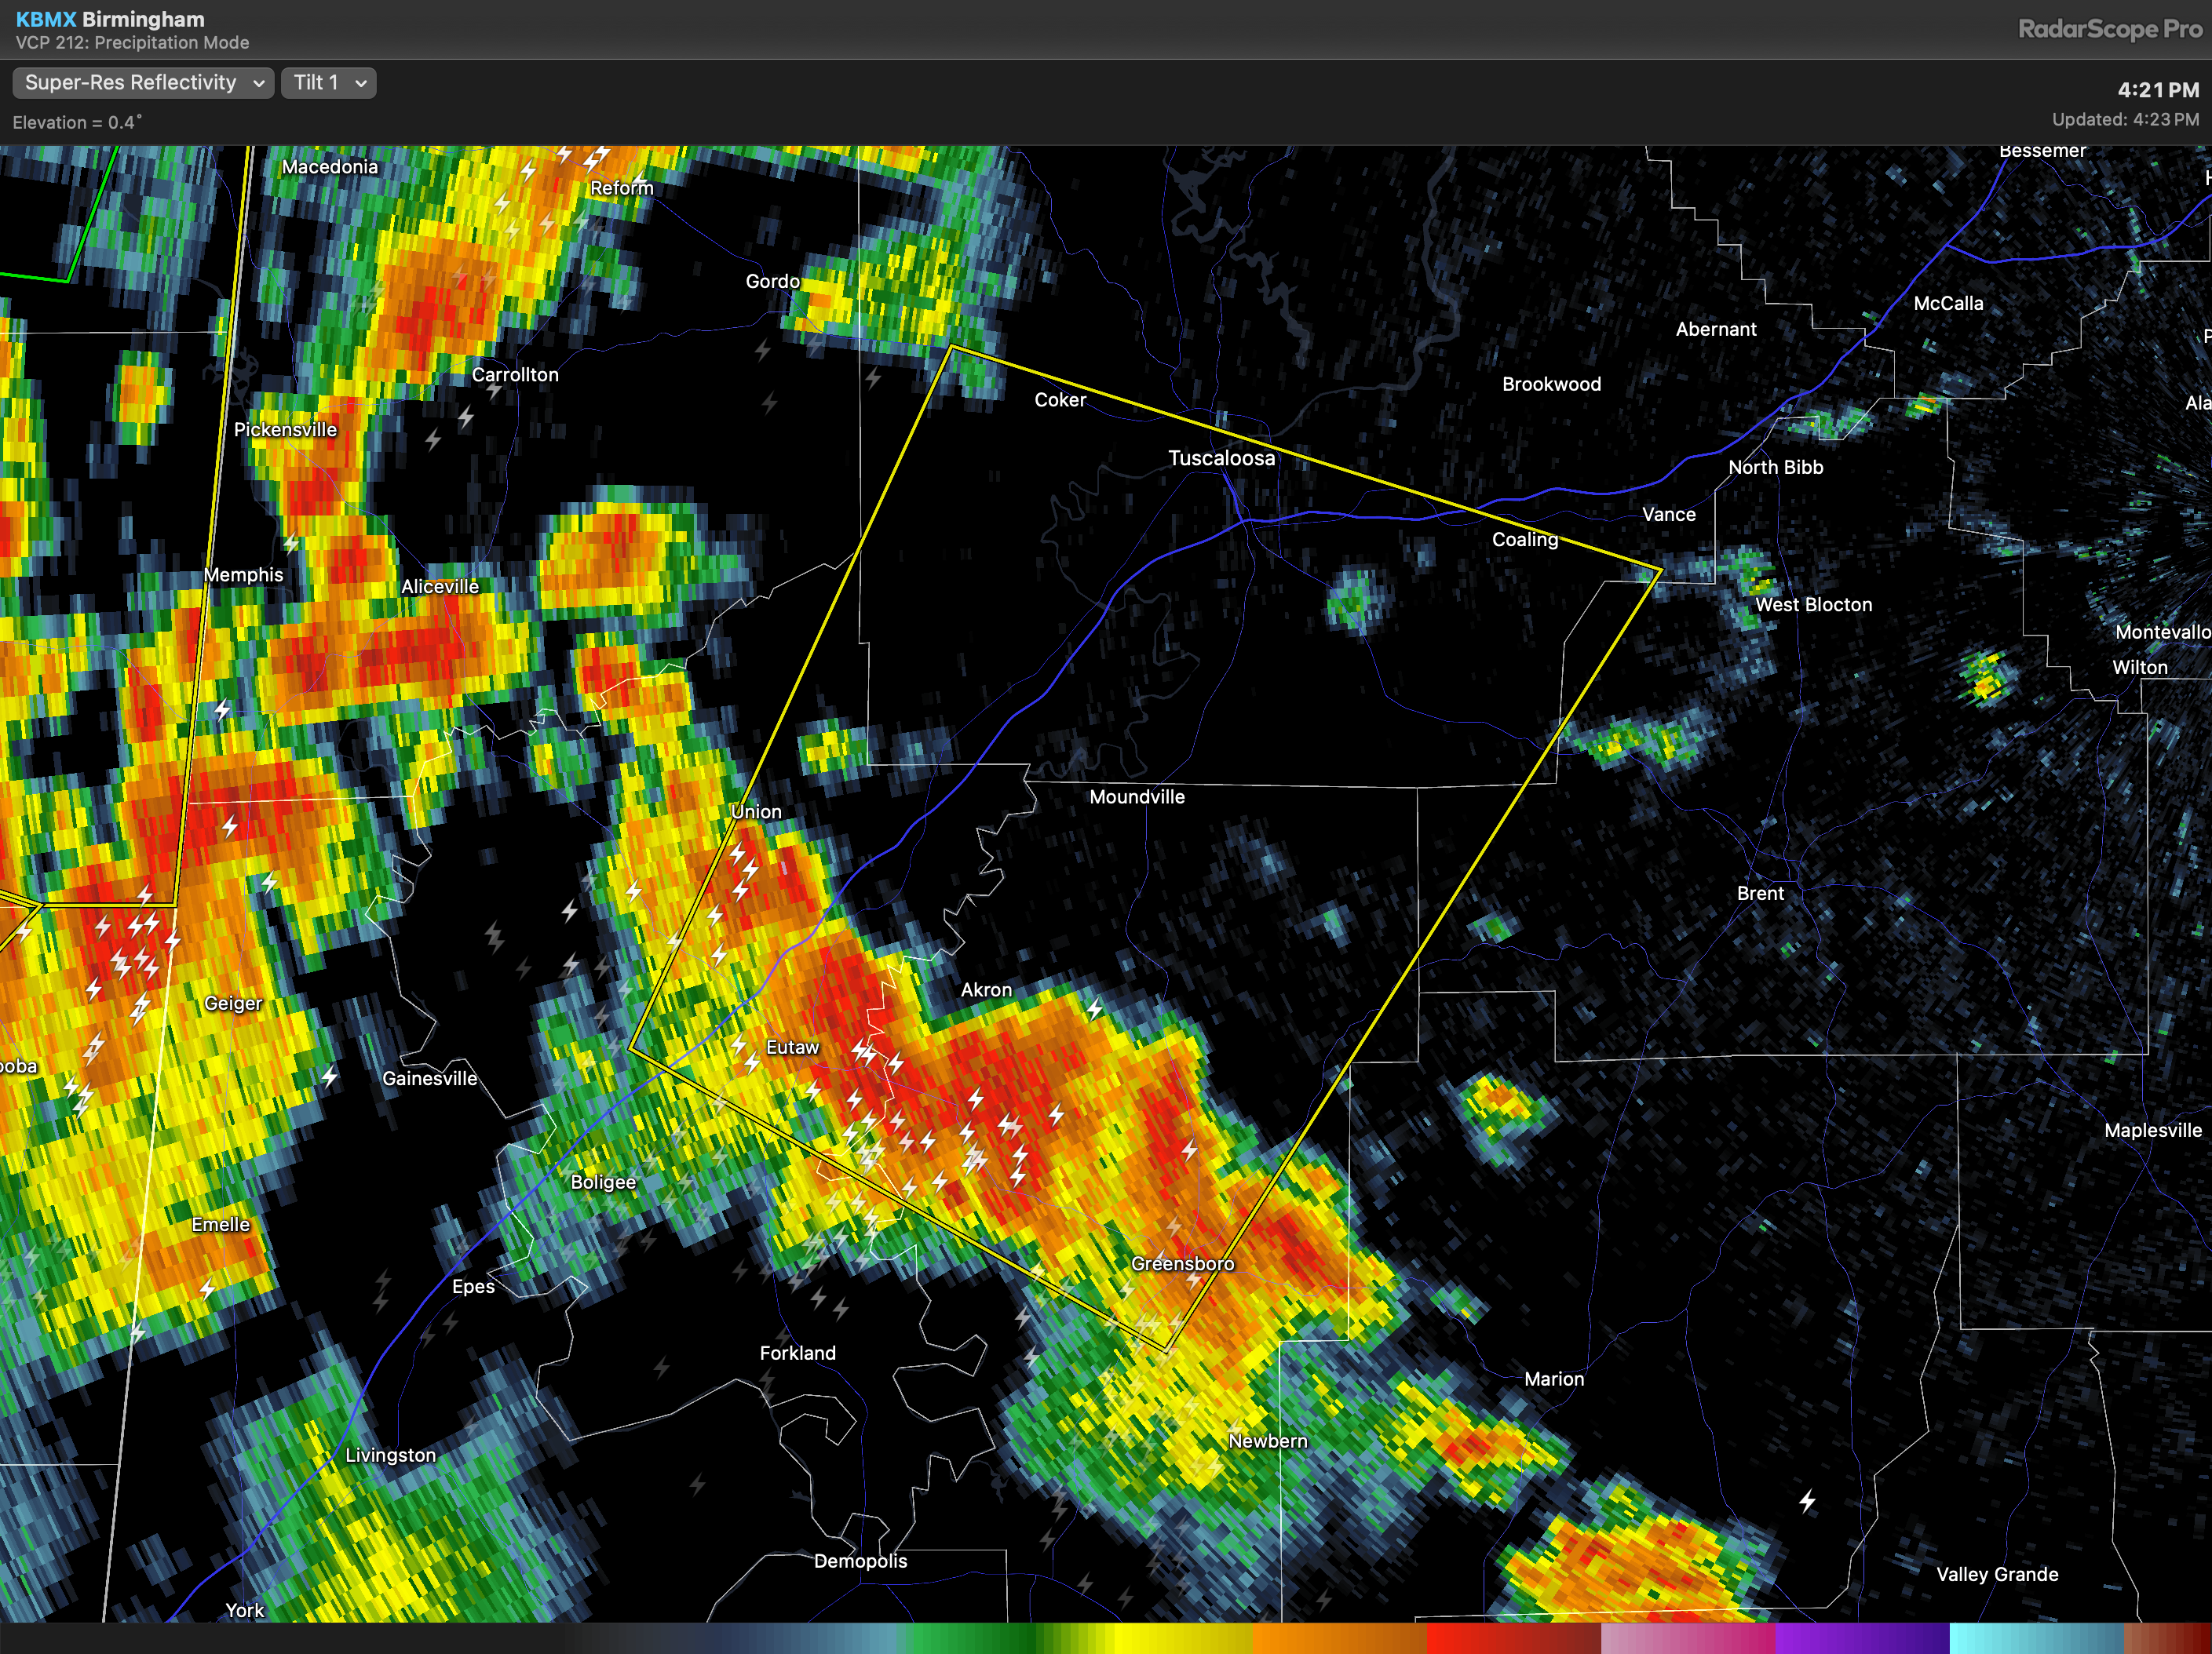Click the lightning bolt icon below Pickensville
Image resolution: width=2212 pixels, height=1654 pixels.
pyautogui.click(x=291, y=544)
